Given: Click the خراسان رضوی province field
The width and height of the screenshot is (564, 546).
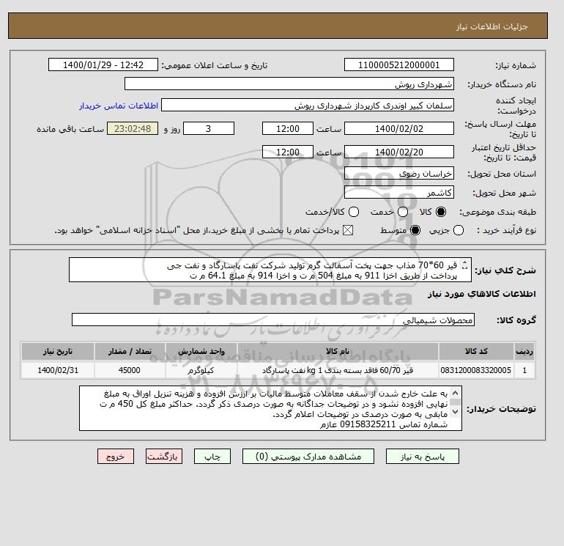Looking at the screenshot, I should pos(399,174).
